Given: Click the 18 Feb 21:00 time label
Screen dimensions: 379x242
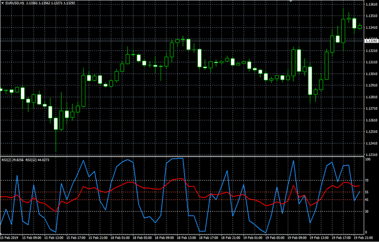Looking at the screenshot, I should coord(230,238).
